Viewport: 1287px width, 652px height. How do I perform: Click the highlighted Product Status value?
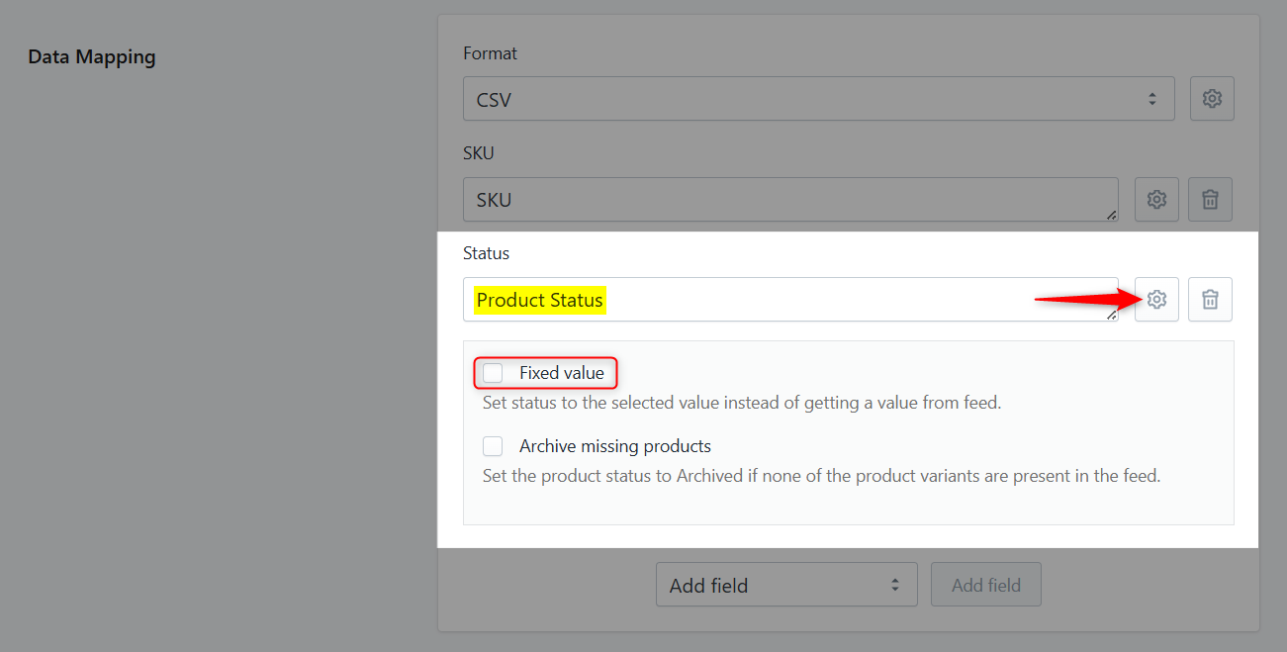pos(540,299)
